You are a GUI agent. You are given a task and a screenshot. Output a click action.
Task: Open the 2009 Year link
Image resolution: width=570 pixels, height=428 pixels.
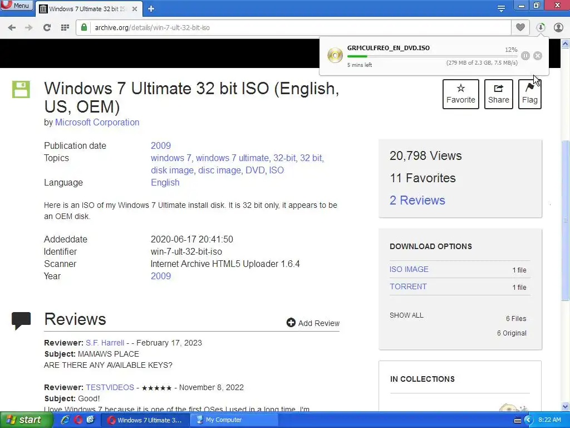point(161,276)
